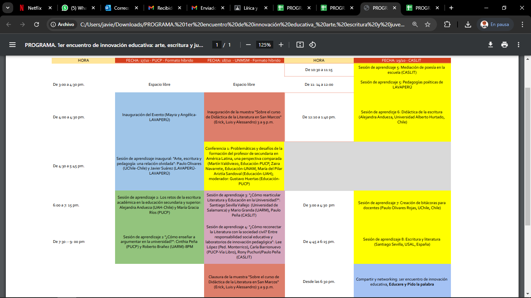The width and height of the screenshot is (531, 298).
Task: Click the zoom magnifier in address bar
Action: coord(415,24)
